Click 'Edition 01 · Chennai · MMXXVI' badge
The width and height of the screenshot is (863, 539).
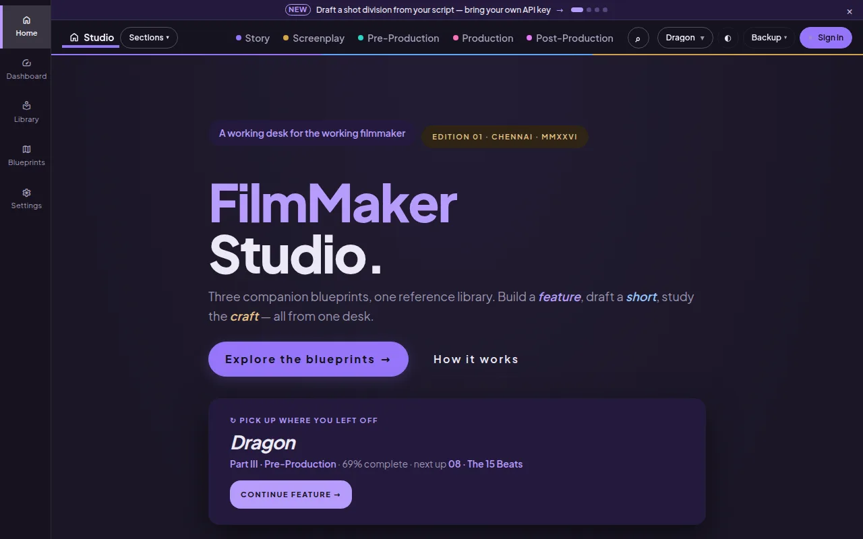tap(505, 137)
